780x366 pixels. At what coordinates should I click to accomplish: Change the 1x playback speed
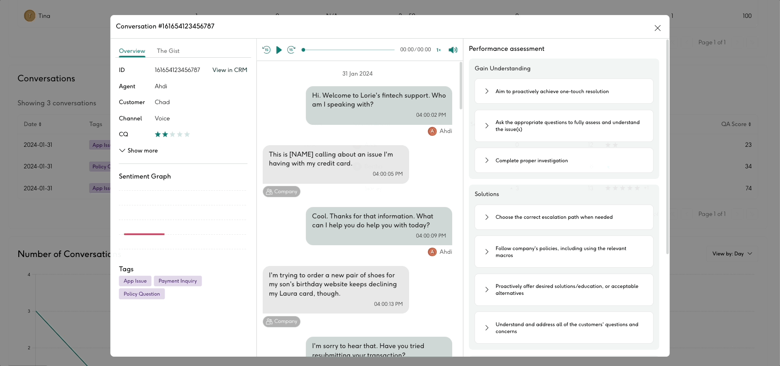coord(438,50)
